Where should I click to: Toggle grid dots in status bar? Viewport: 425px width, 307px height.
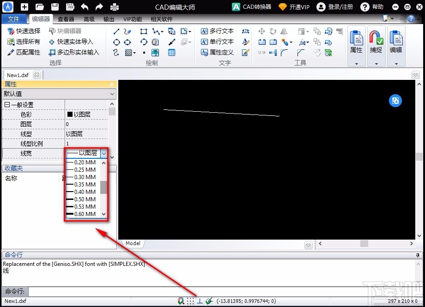[x=190, y=301]
